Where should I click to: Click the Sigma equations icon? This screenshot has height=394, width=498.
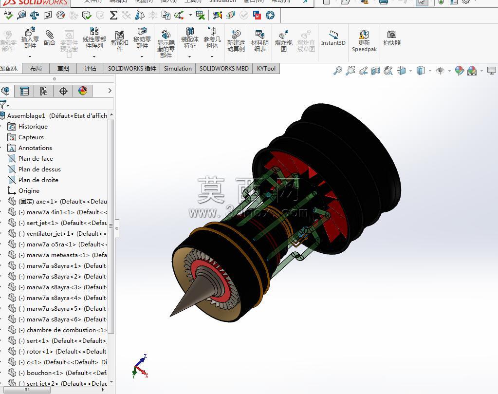click(113, 15)
